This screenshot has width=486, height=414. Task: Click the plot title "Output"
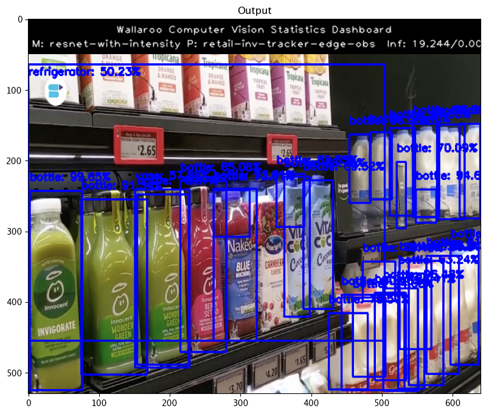tap(254, 10)
